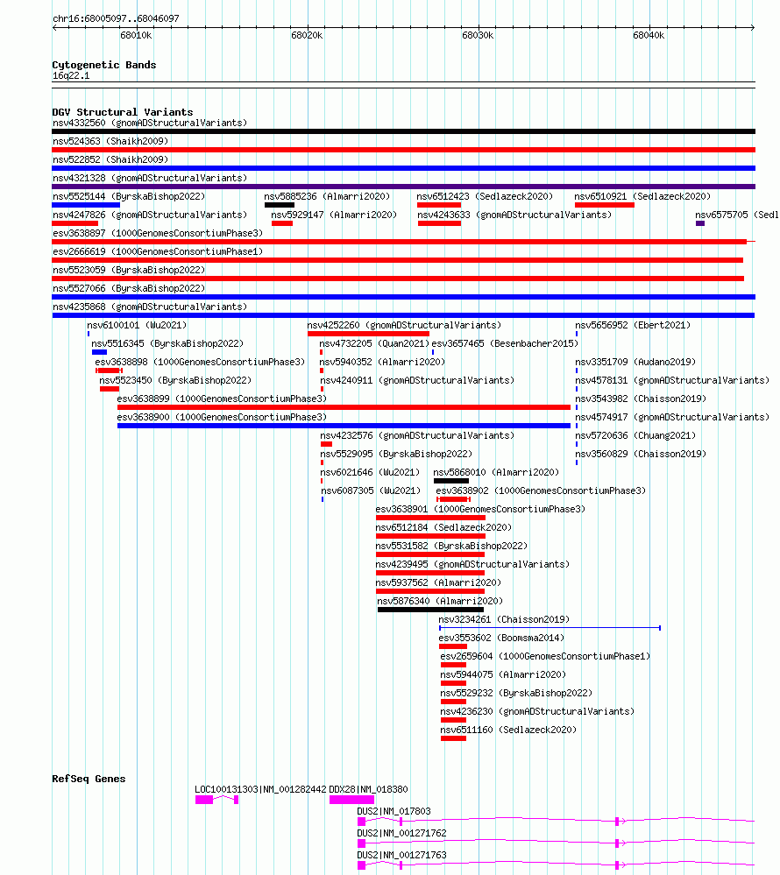Click nsv5527066 (ByrskaBishop2022) label
780x875 pixels.
tap(129, 288)
